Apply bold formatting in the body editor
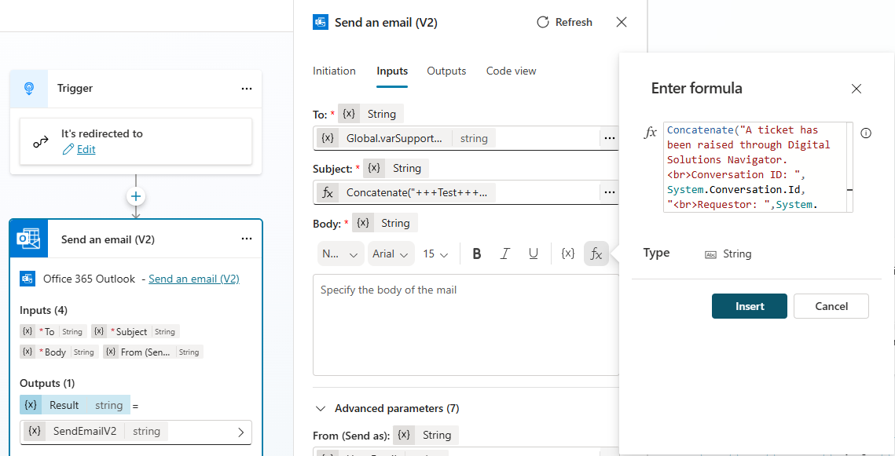The width and height of the screenshot is (895, 456). point(477,254)
